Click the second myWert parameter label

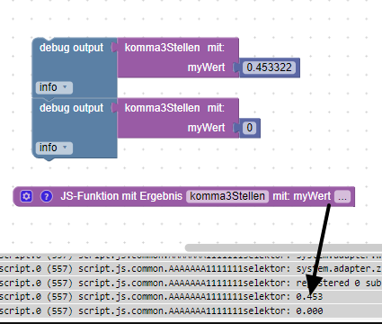coord(206,128)
